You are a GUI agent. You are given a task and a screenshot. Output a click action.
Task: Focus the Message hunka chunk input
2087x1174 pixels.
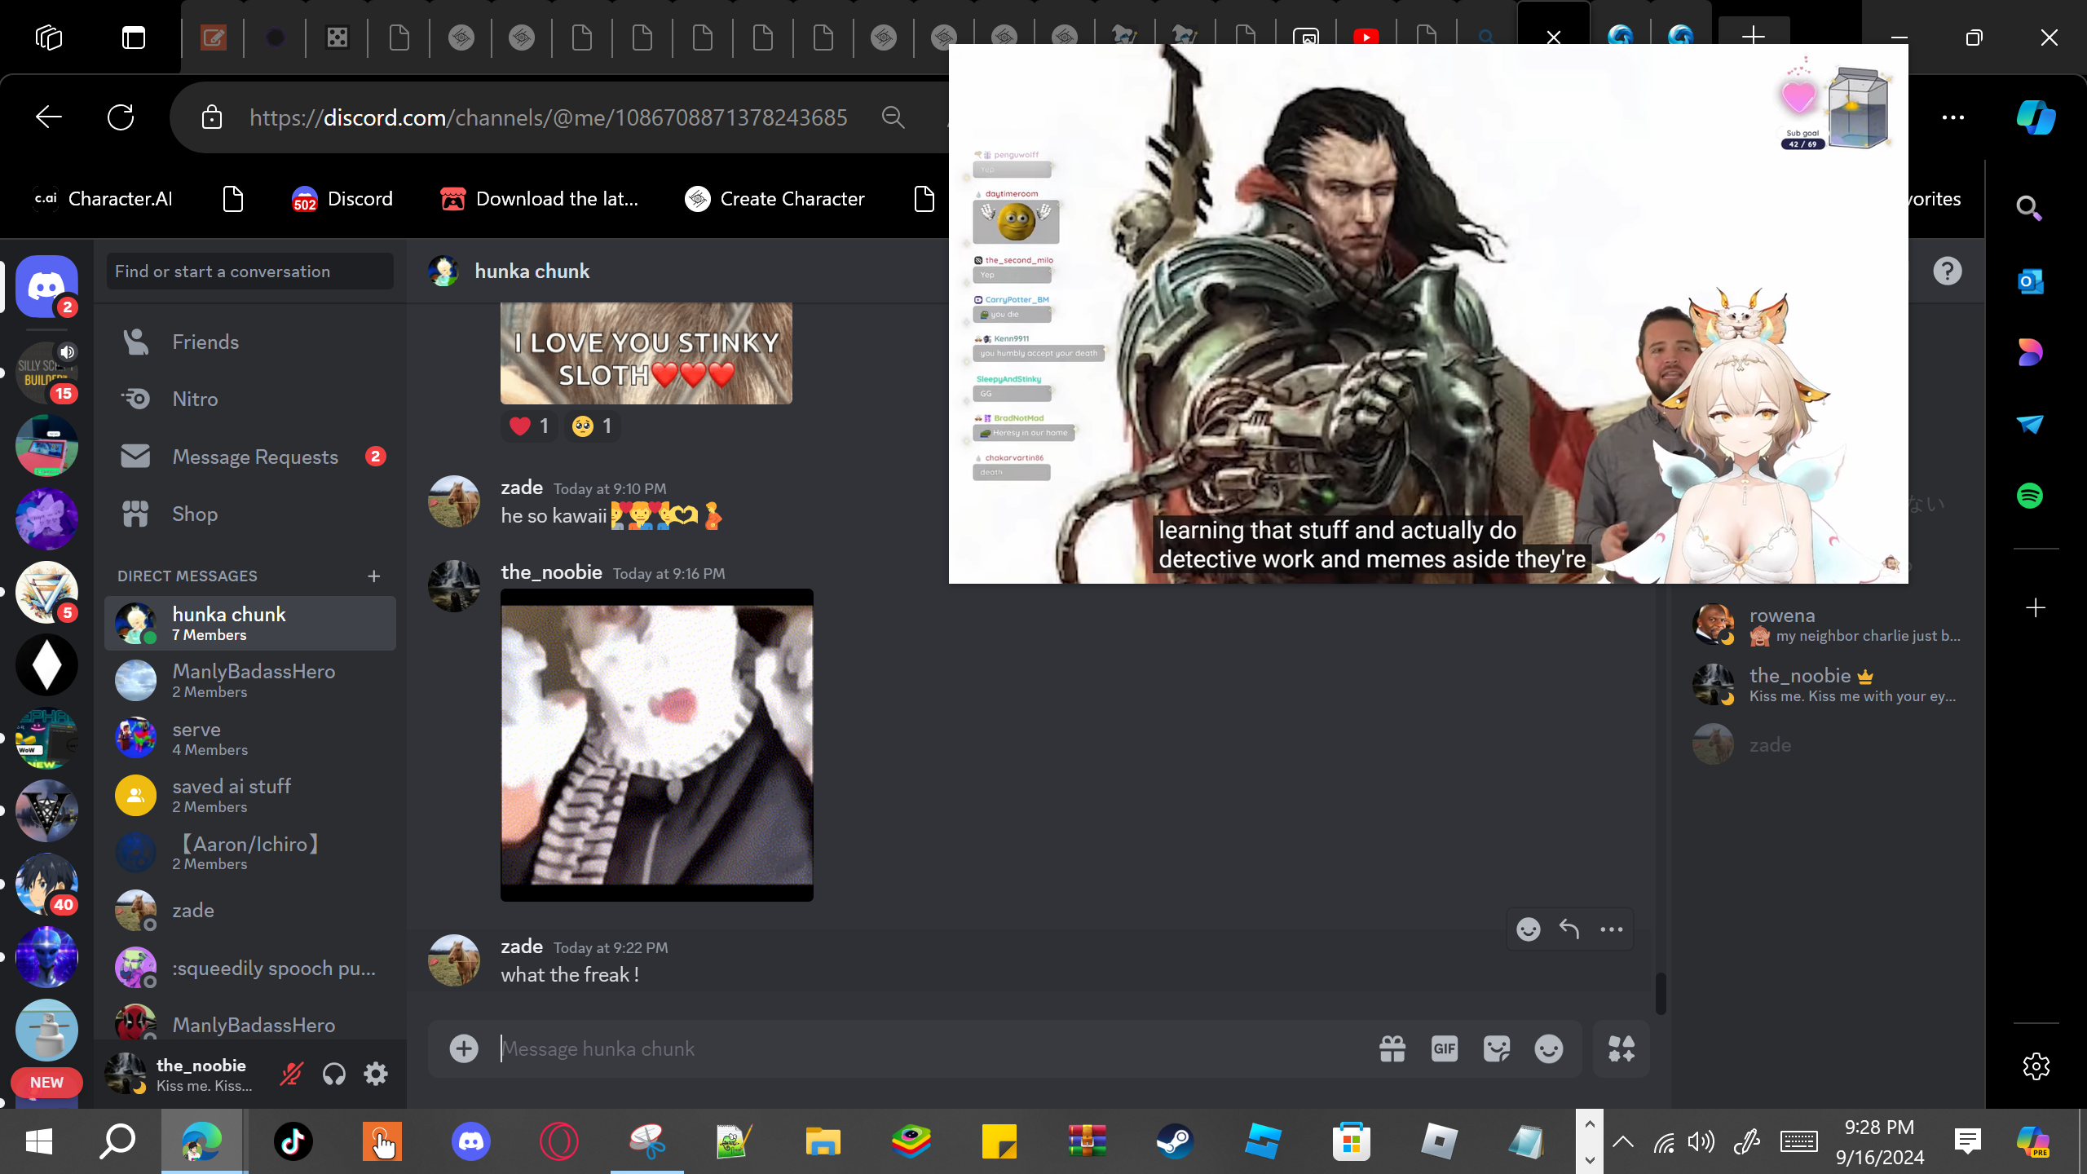pyautogui.click(x=929, y=1048)
